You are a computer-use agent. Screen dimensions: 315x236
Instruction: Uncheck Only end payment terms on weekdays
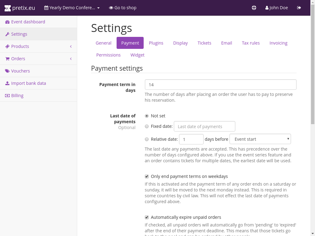147,176
